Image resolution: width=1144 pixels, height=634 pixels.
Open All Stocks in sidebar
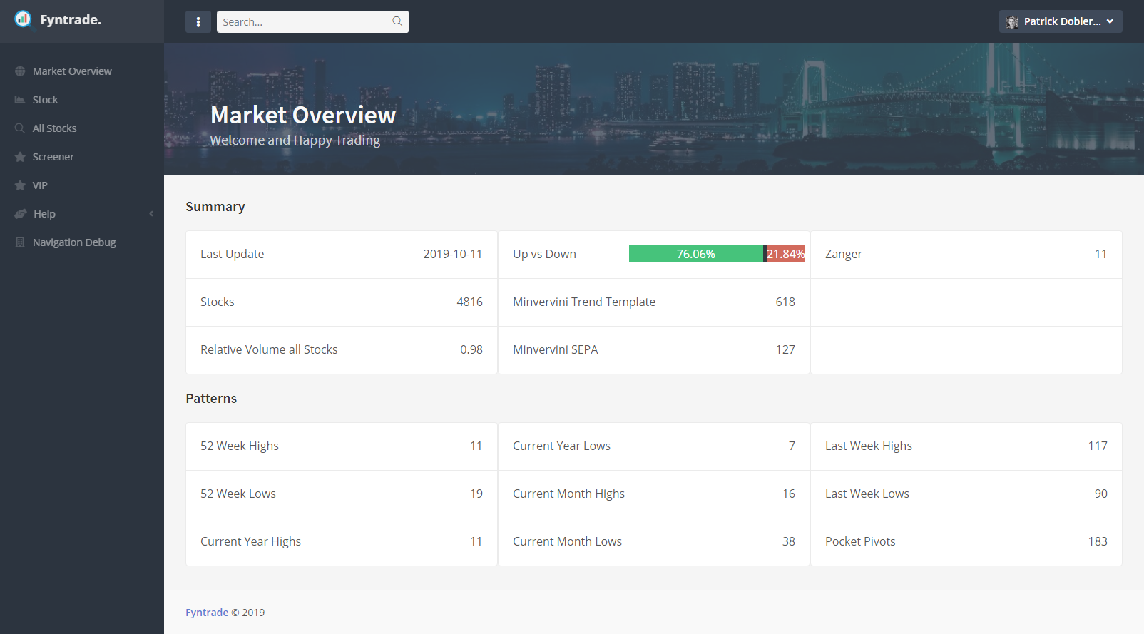click(82, 128)
